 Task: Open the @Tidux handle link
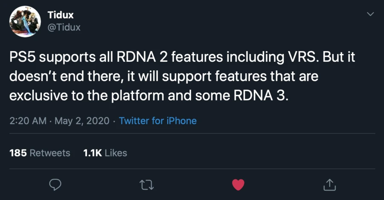[64, 27]
